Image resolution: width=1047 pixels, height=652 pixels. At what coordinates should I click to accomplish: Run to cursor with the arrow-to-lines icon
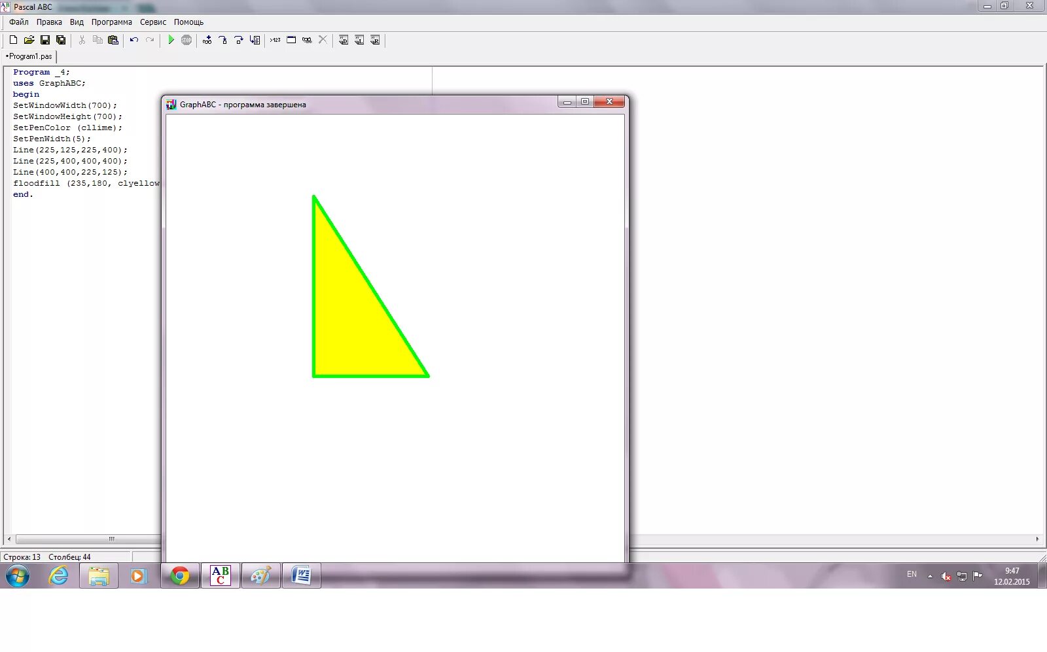click(255, 40)
